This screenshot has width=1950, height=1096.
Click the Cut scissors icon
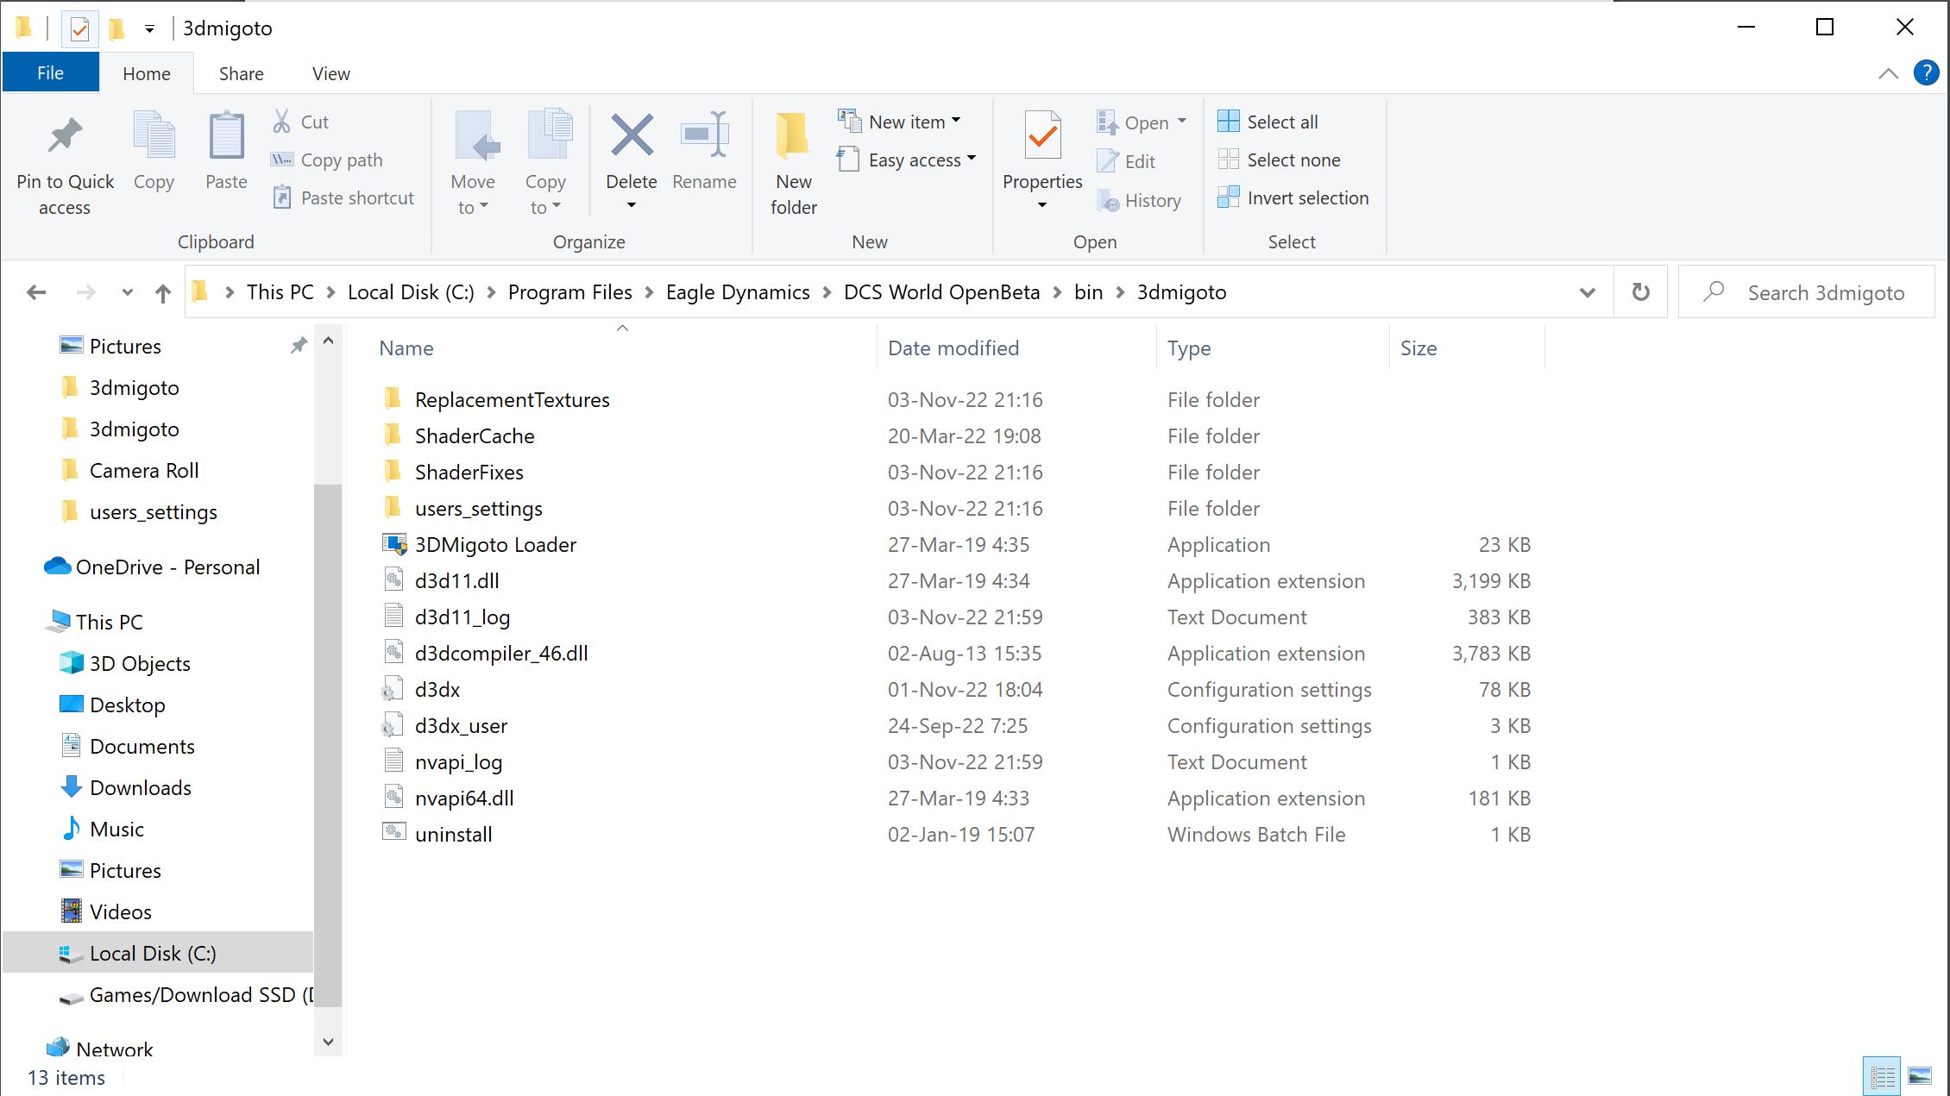[x=281, y=122]
